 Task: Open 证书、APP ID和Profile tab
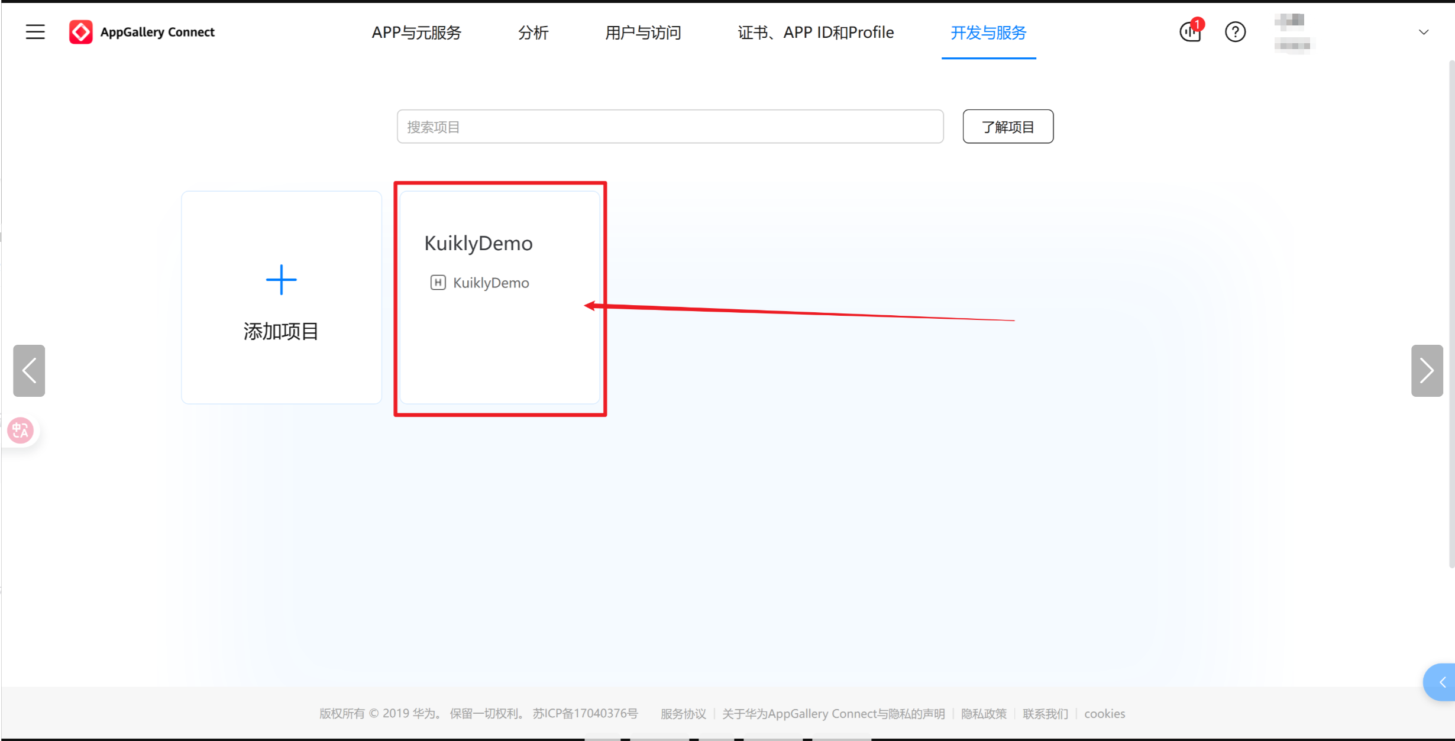point(816,33)
